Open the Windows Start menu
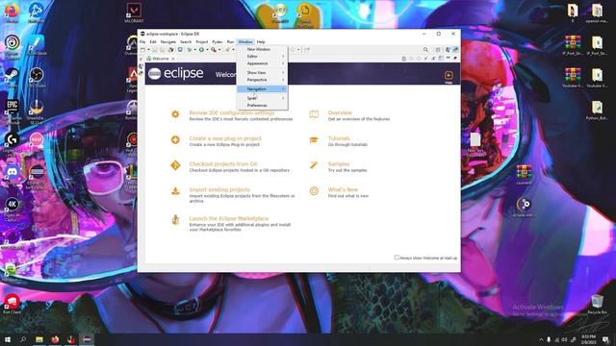Viewport: 616px width, 346px height. (8, 339)
